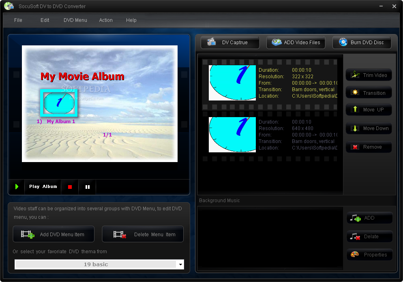Open the Edit menu
This screenshot has height=282, width=403.
45,20
